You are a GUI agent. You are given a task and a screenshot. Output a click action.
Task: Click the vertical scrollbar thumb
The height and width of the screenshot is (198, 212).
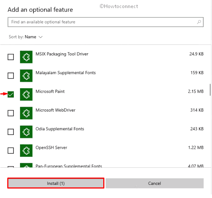(x=210, y=90)
